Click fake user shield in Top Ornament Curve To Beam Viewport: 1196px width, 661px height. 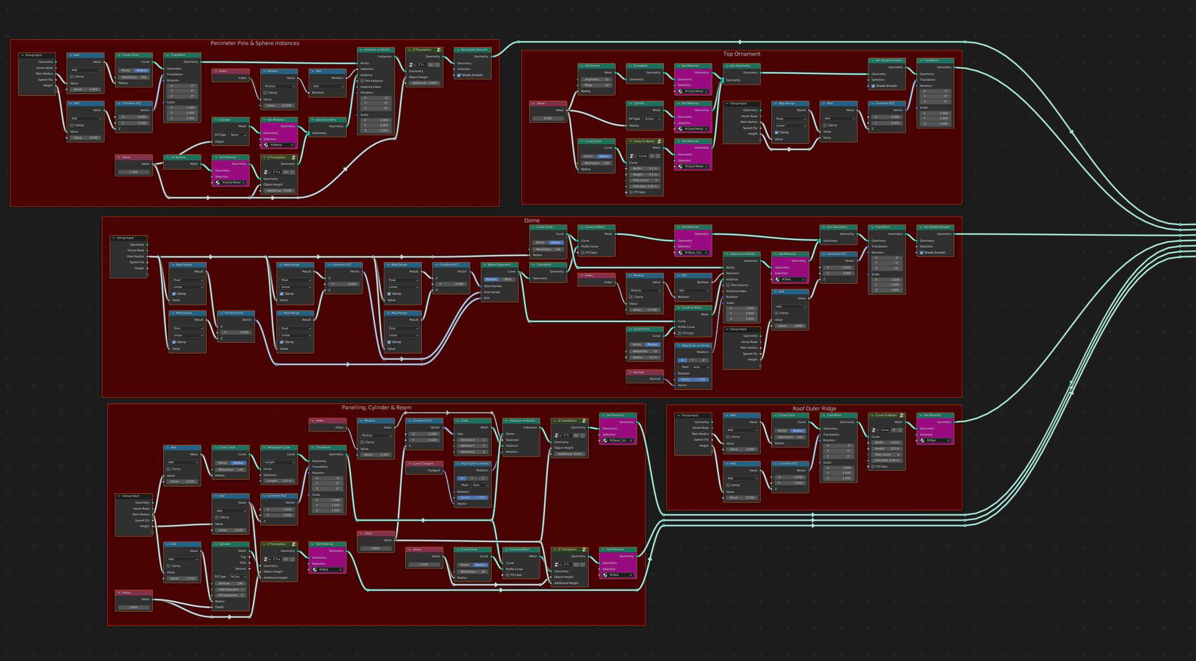(658, 156)
